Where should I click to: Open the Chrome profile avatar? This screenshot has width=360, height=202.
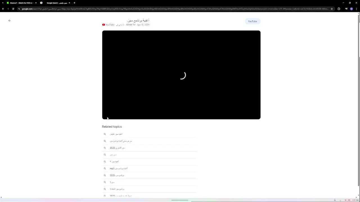click(351, 9)
